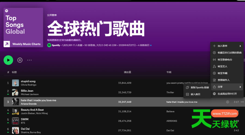Open playlist more options ellipsis

coord(29,60)
